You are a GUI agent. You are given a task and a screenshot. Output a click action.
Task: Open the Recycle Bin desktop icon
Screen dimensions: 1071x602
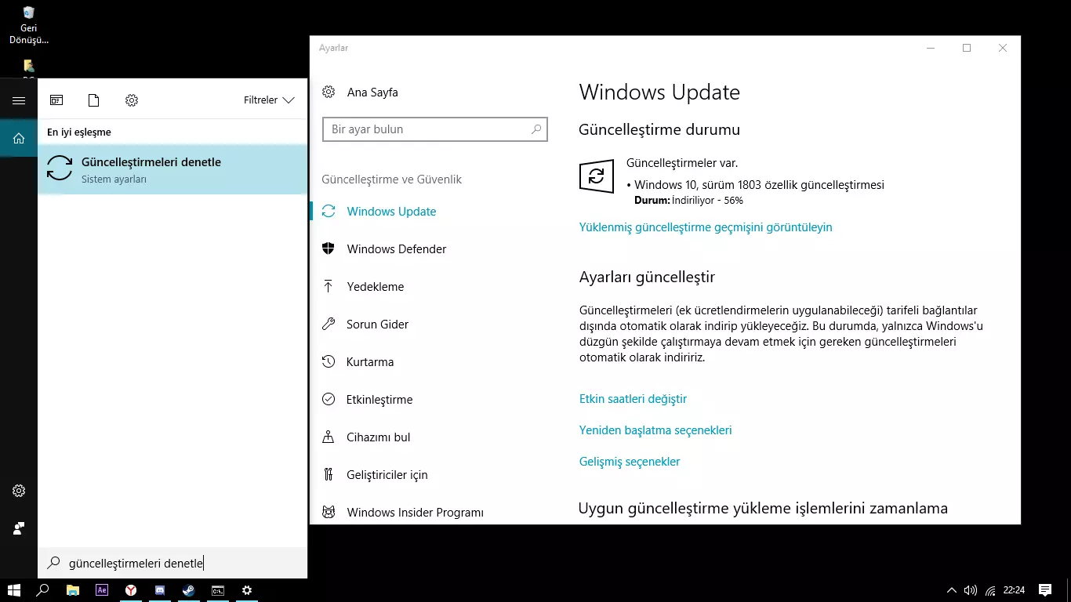(28, 25)
